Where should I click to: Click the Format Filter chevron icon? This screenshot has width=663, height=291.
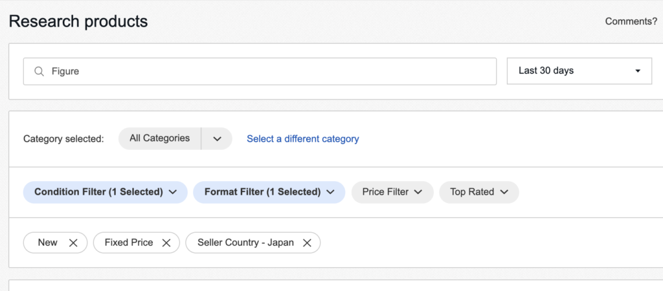pyautogui.click(x=331, y=192)
